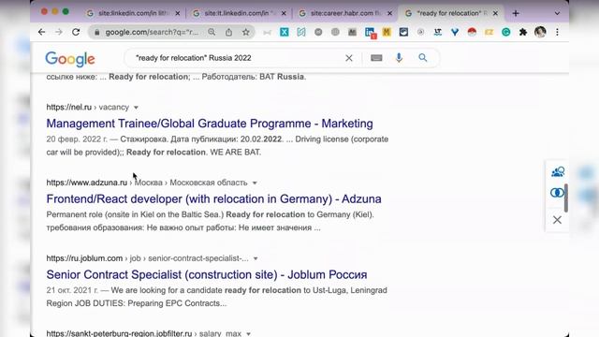Close the site:linkedin.com/in tab
The image size is (599, 337).
click(x=178, y=13)
